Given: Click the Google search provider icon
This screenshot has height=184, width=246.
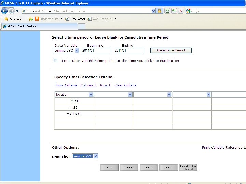Looking at the screenshot, I should tap(188, 11).
